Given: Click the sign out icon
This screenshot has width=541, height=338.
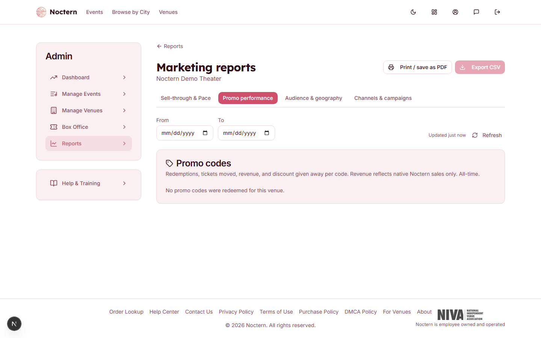Looking at the screenshot, I should (497, 12).
